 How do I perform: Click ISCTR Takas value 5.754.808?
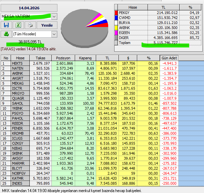[41, 88]
